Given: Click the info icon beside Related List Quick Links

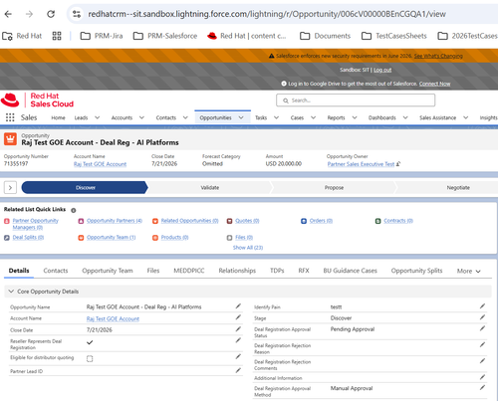Looking at the screenshot, I should pos(74,210).
